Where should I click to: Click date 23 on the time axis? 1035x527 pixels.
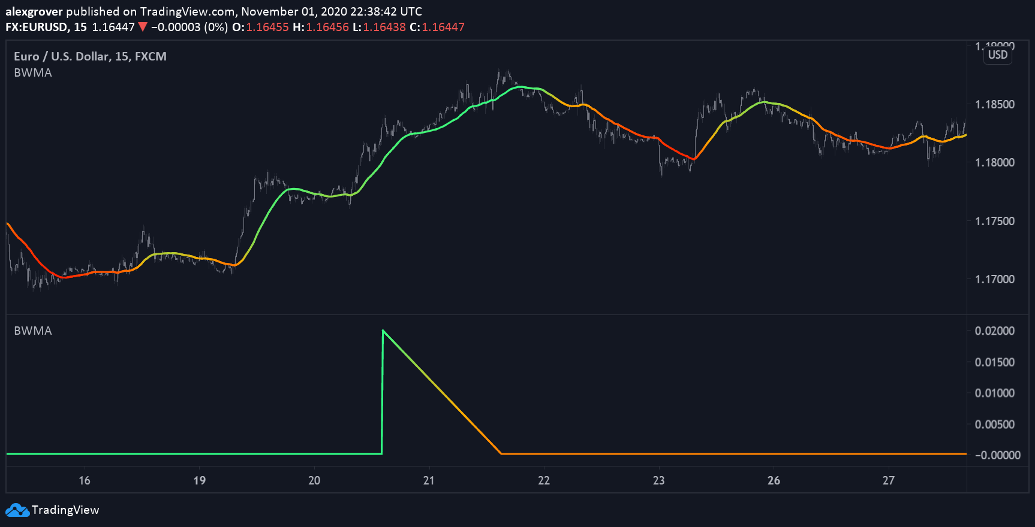659,480
